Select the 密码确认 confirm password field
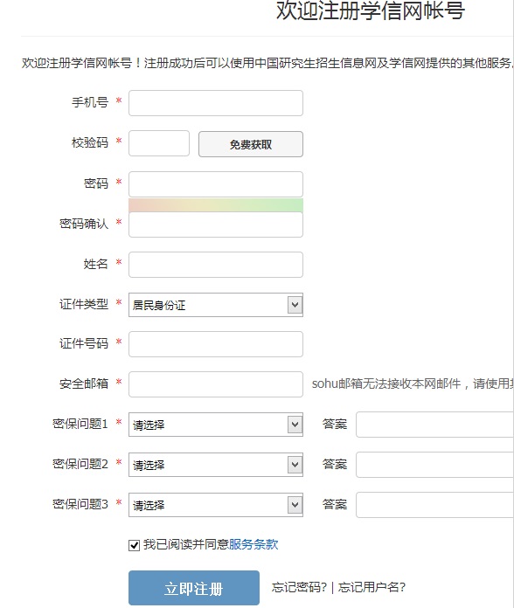514x608 pixels. [x=216, y=225]
